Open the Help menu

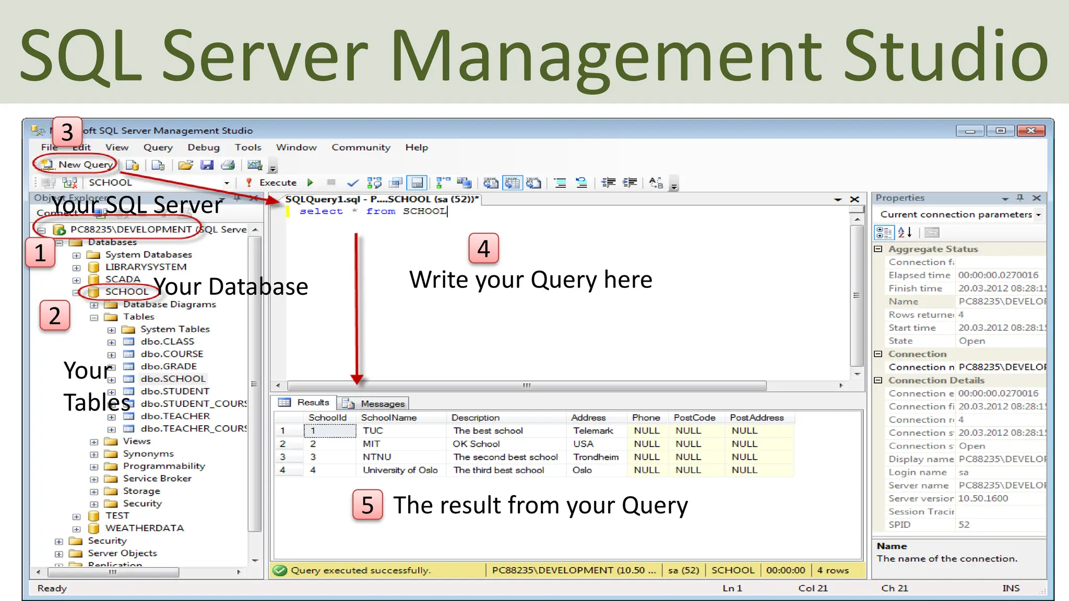[417, 148]
